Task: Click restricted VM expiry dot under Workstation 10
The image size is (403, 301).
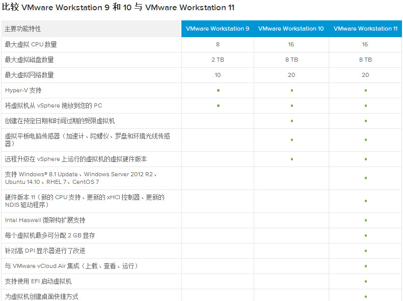Action: 292,121
